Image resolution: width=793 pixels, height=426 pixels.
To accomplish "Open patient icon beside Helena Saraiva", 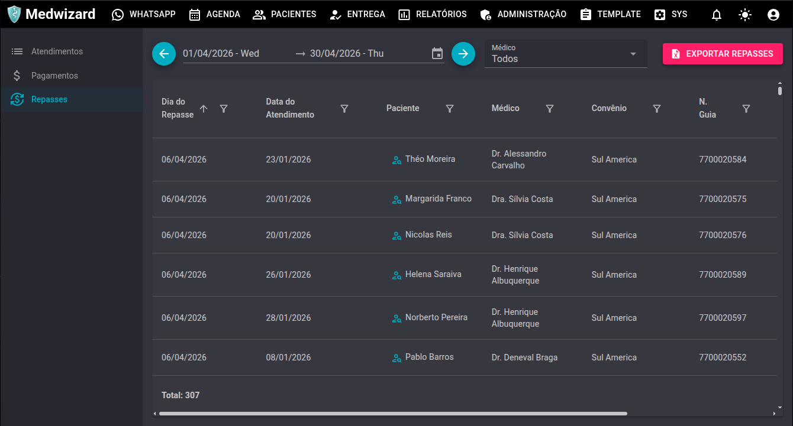I will pyautogui.click(x=397, y=275).
